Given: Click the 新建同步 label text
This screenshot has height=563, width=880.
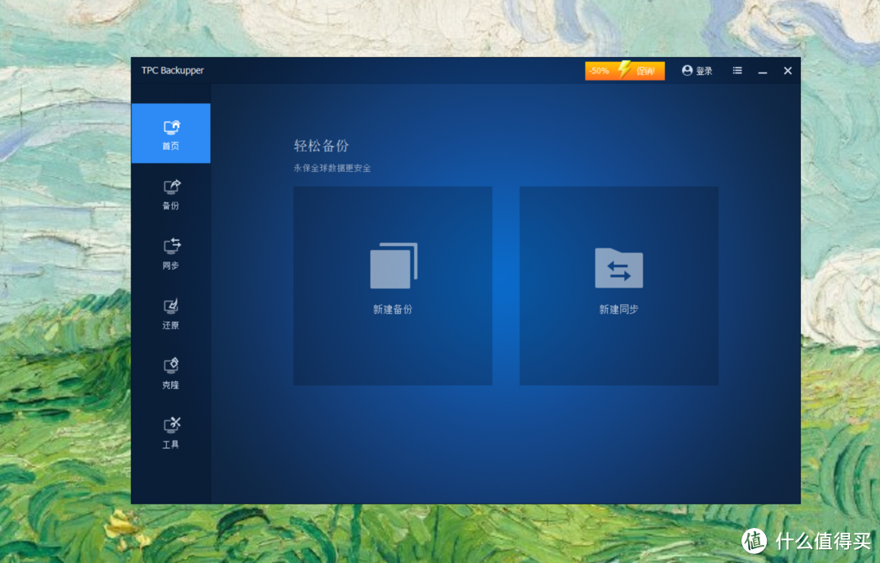Looking at the screenshot, I should pos(619,310).
